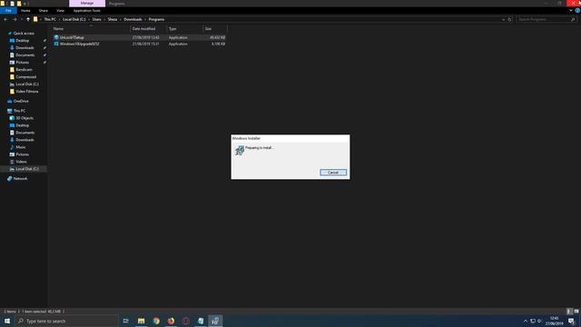Open Local Disk (C:) under This PC

[26, 169]
